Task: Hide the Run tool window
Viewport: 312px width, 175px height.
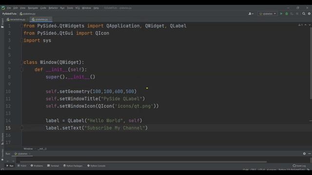Action: point(310,154)
